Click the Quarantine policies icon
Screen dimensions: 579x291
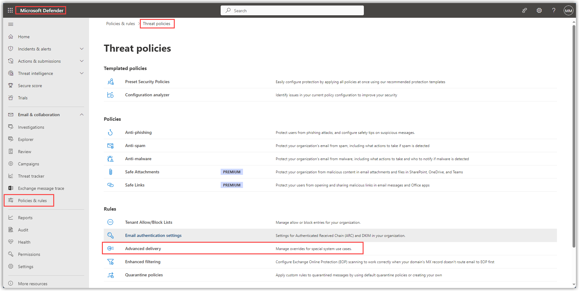coord(110,275)
